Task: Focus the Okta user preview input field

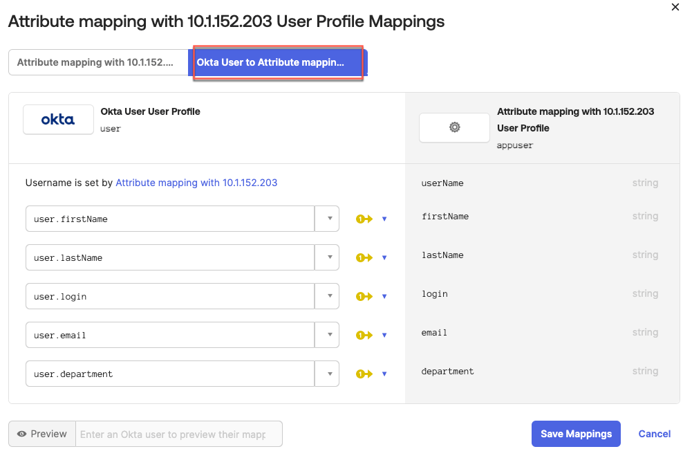Action: tap(179, 434)
